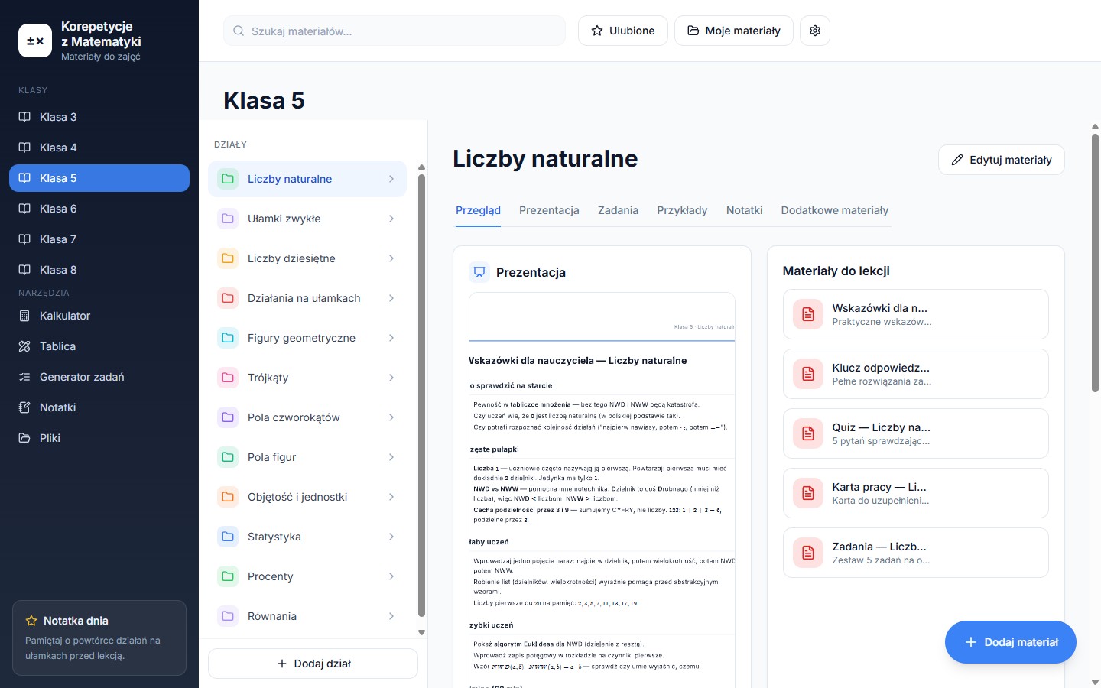Expand Objętość i jednostki chevron arrow
This screenshot has height=688, width=1101.
pyautogui.click(x=391, y=497)
